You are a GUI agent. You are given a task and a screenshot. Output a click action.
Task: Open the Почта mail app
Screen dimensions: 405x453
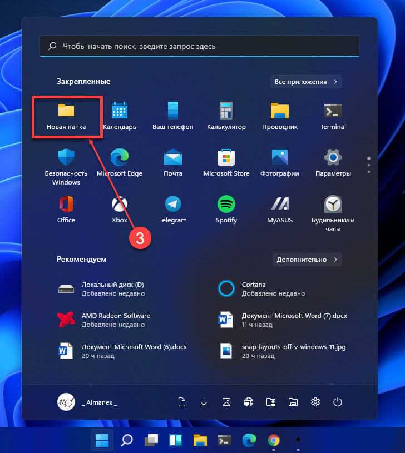(x=173, y=163)
